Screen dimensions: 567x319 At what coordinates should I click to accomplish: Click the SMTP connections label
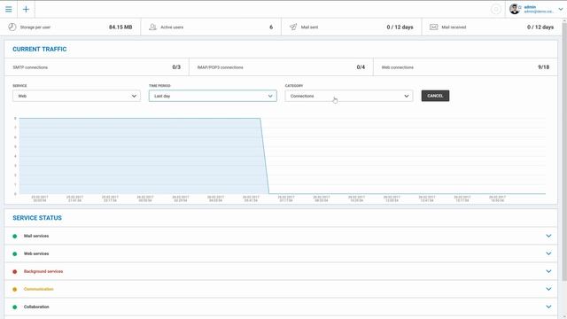coord(30,67)
